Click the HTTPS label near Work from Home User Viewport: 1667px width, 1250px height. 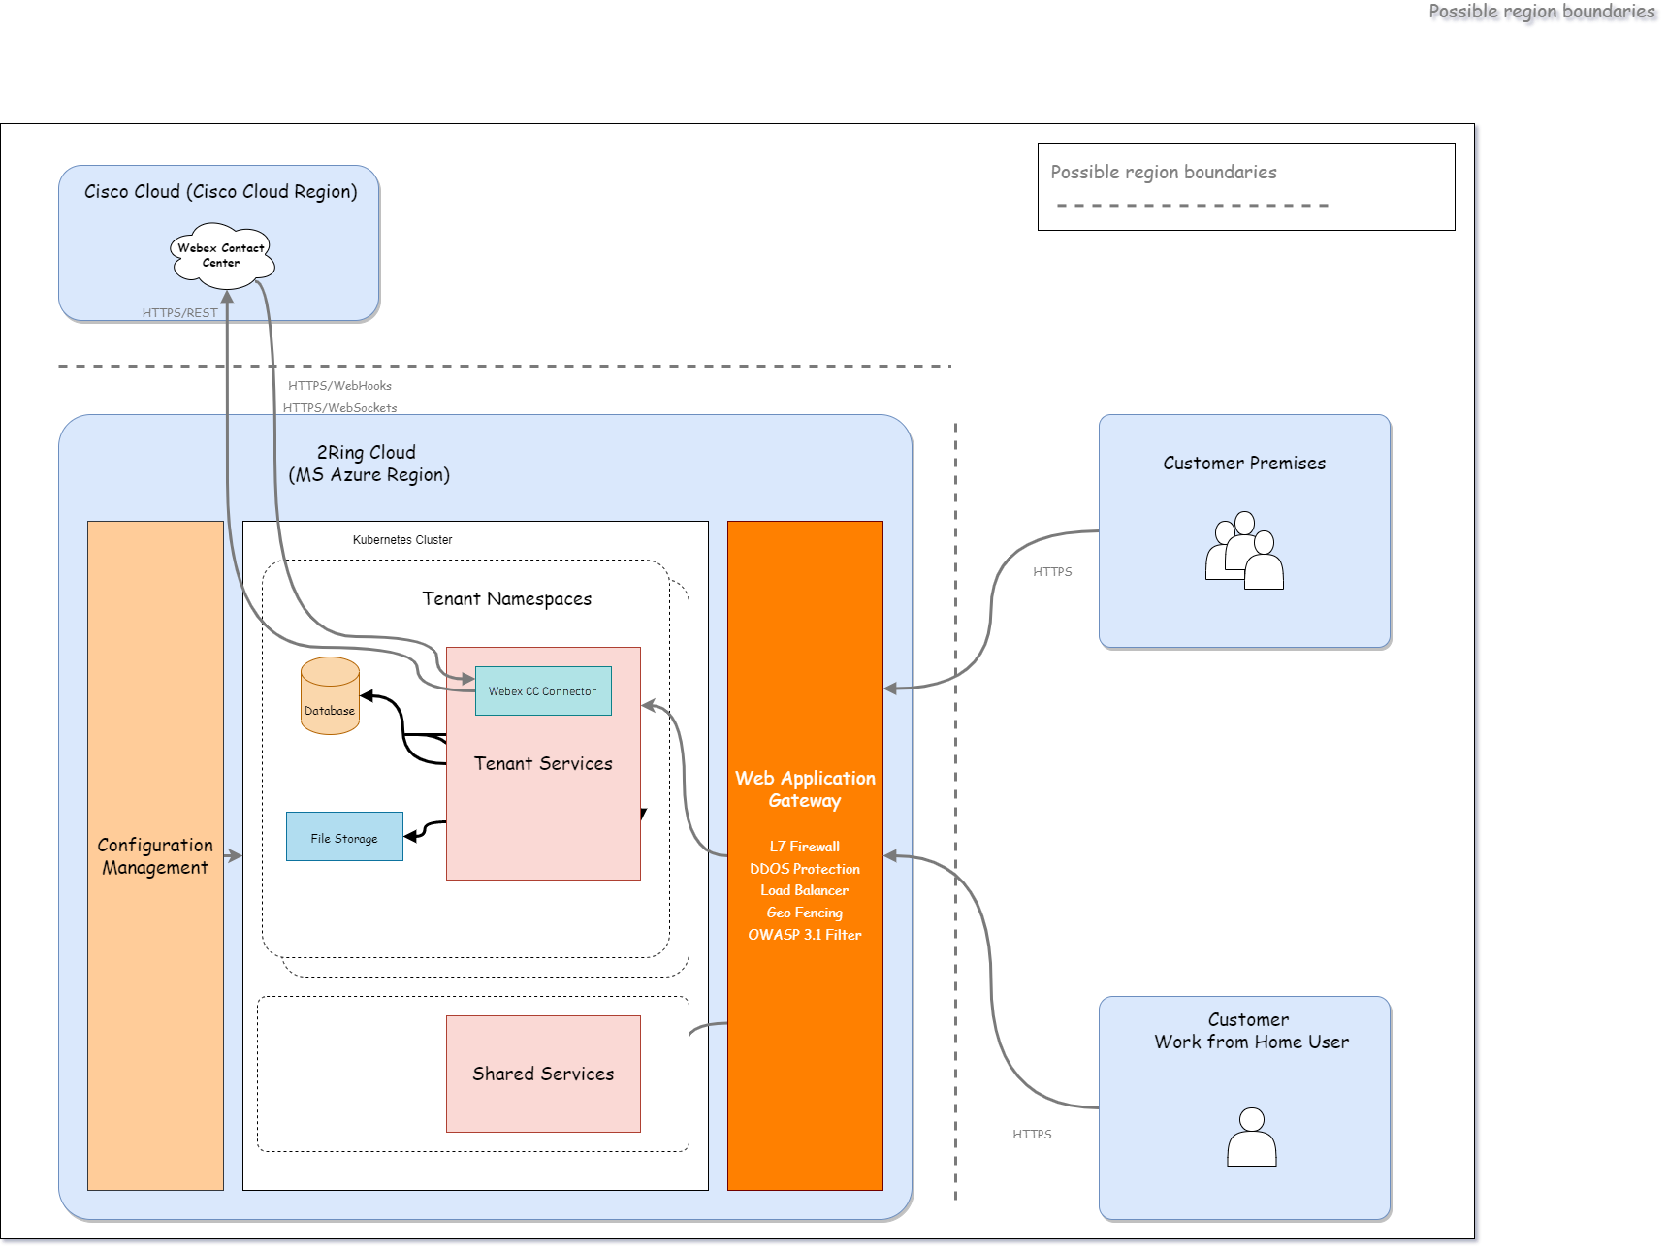1032,1134
